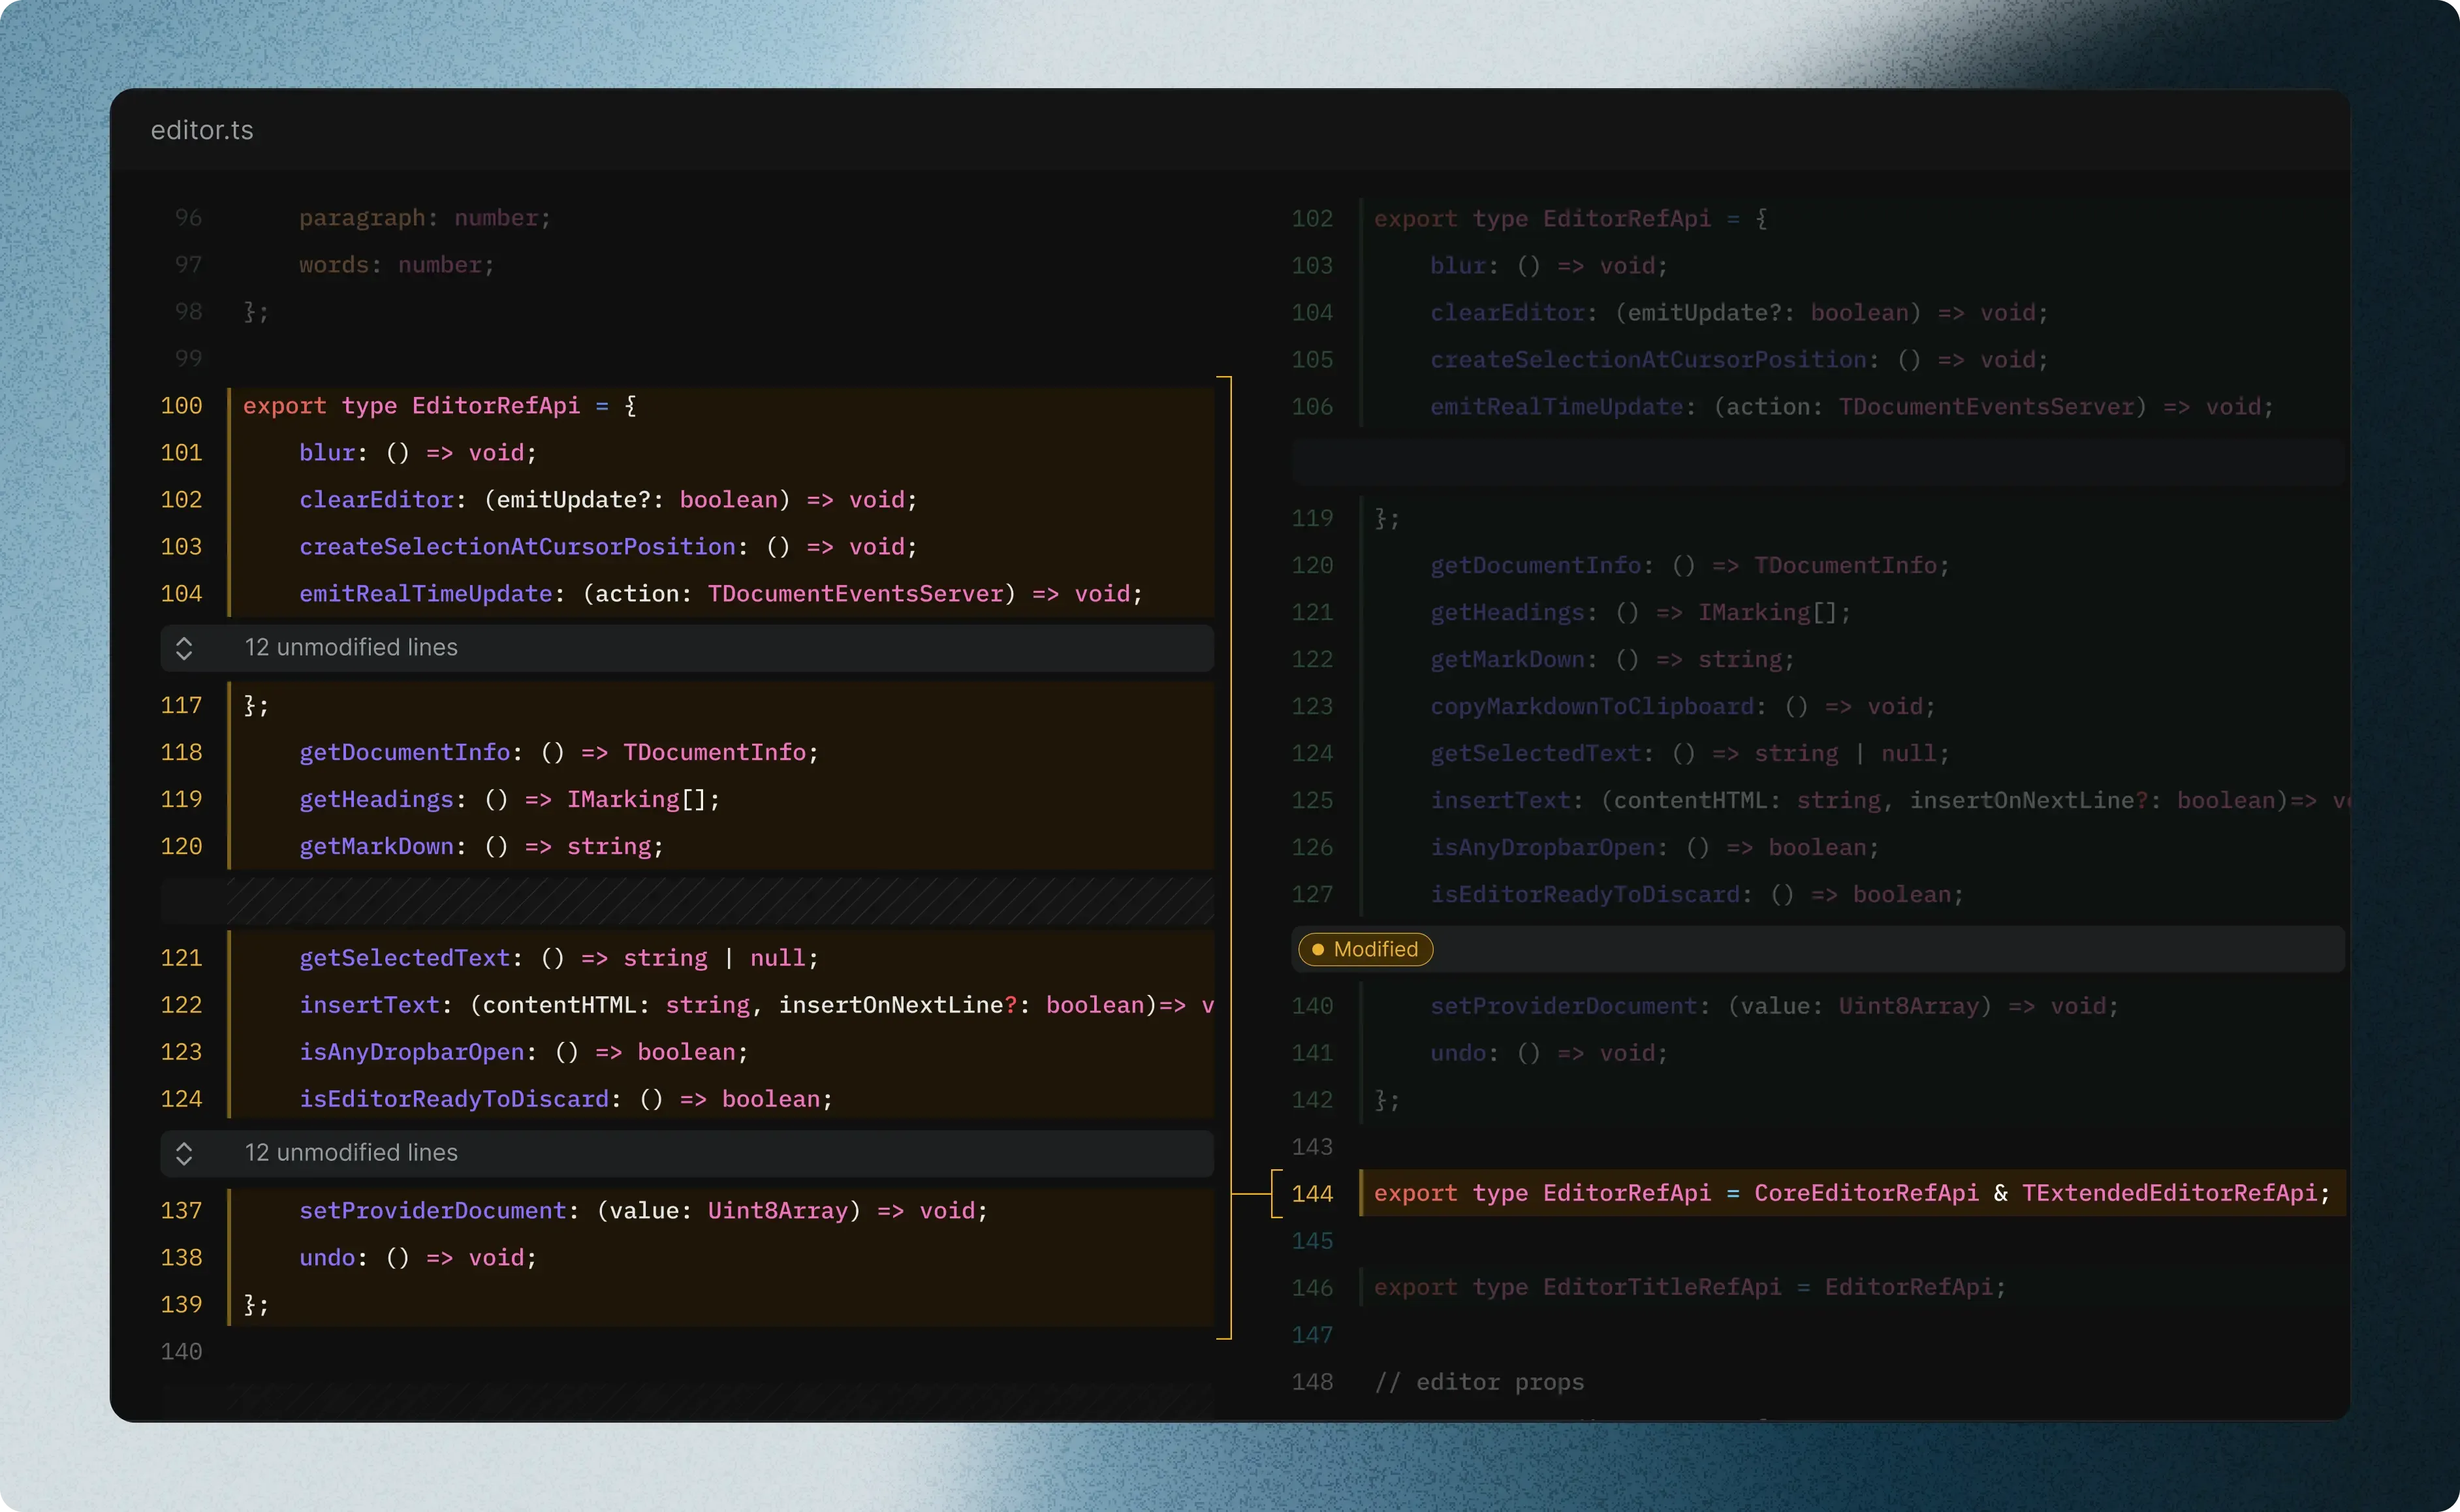Click the vertical change bar beside line 144
The height and width of the screenshot is (1512, 2460).
1363,1192
